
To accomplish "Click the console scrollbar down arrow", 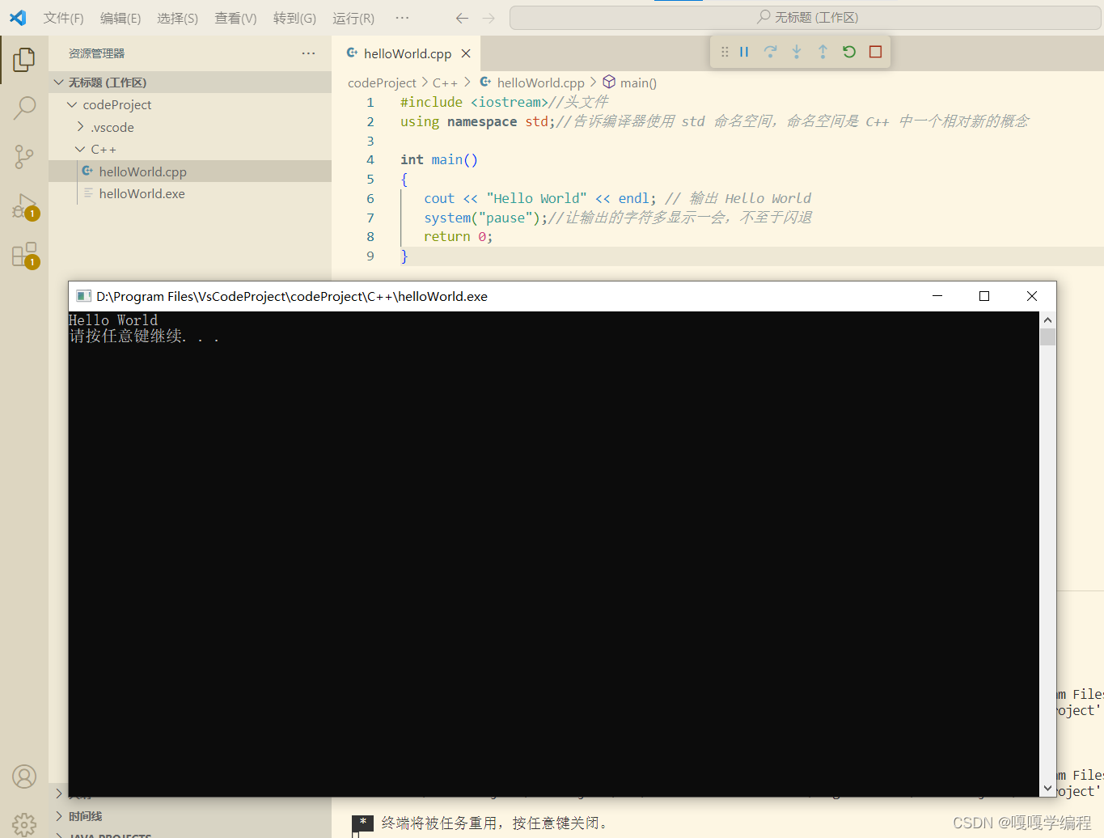I will [x=1048, y=788].
